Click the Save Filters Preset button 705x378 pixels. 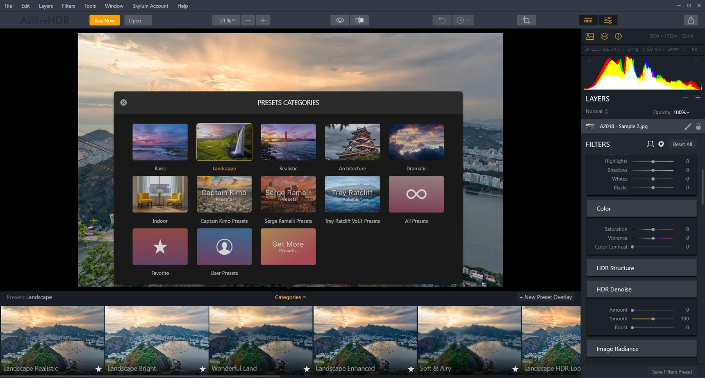672,372
